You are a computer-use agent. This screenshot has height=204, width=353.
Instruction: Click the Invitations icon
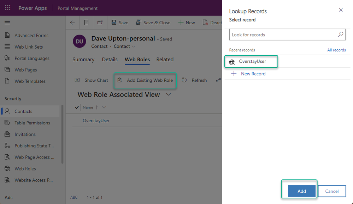7,134
